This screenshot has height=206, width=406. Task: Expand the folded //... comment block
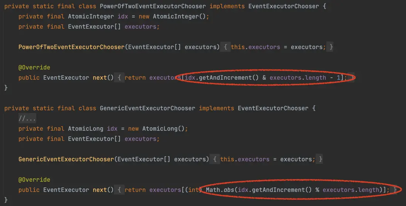(x=27, y=119)
